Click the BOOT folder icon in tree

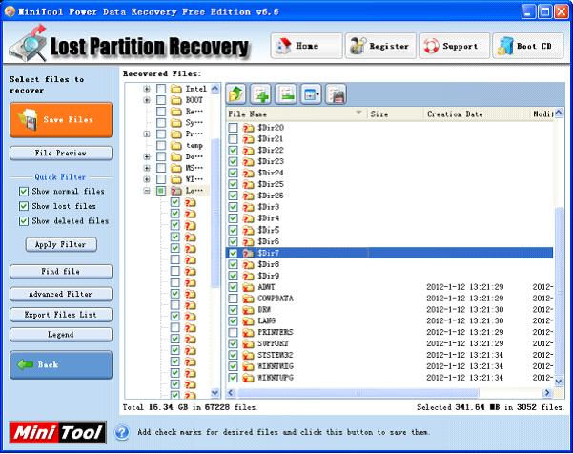coord(176,100)
